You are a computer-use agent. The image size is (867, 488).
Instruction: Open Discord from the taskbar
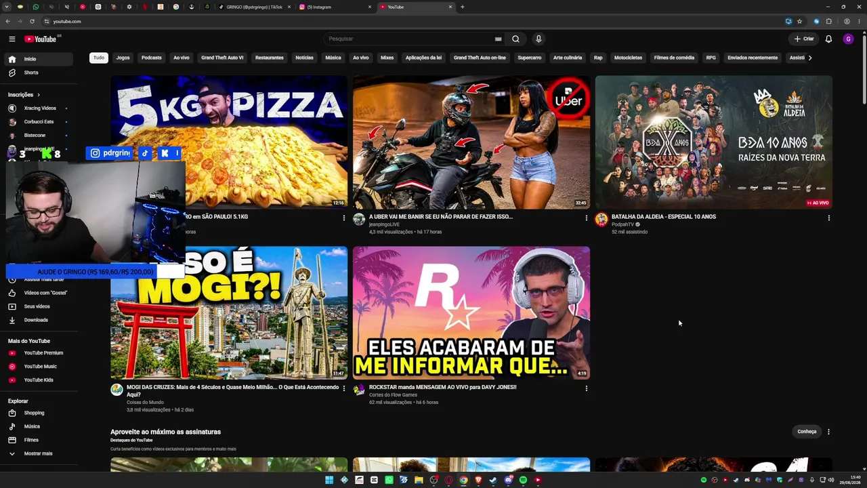point(508,480)
